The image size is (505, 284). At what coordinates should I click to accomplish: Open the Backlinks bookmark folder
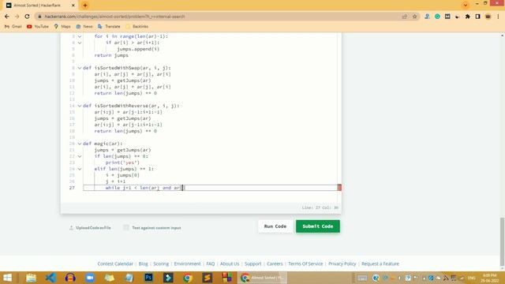click(137, 26)
